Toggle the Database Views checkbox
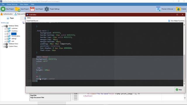187x105 pixels. tap(4, 44)
